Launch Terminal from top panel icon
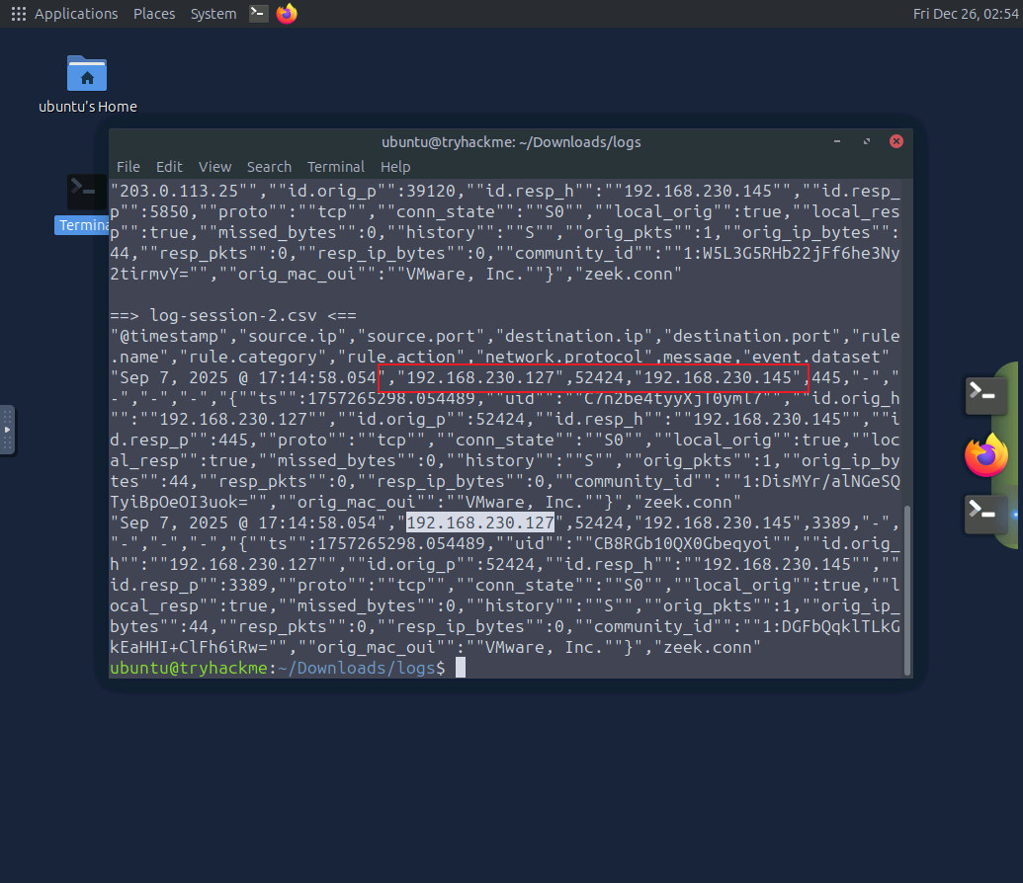The height and width of the screenshot is (883, 1023). [x=258, y=13]
